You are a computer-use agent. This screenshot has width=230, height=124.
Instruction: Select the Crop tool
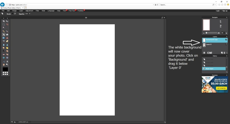(4, 21)
